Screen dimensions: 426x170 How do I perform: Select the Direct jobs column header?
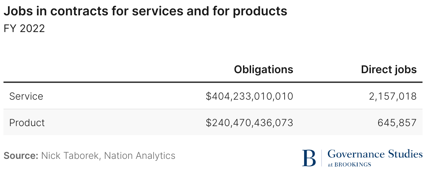coord(389,69)
